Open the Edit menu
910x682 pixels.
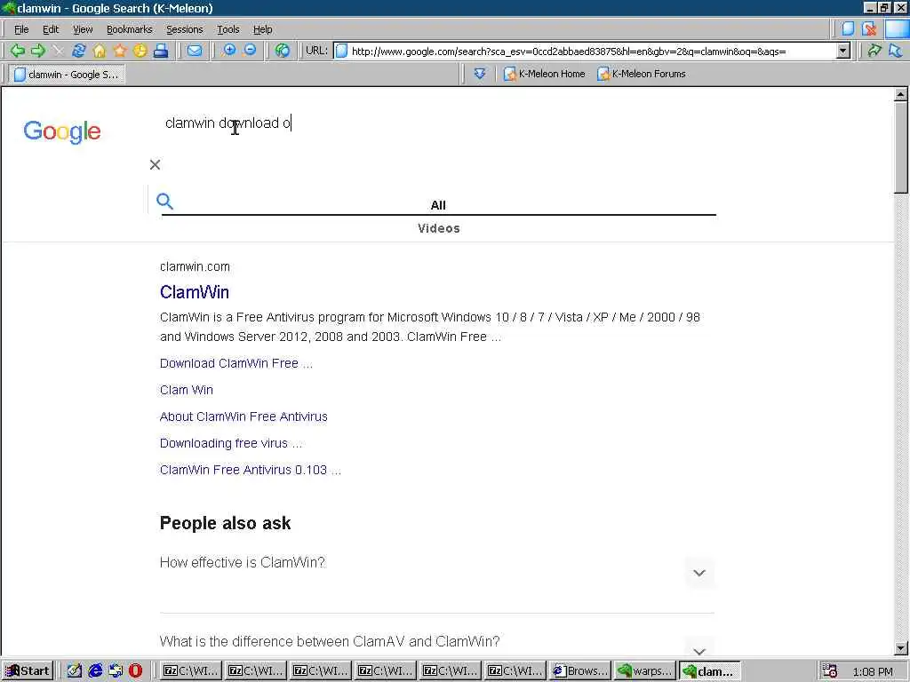[x=51, y=29]
